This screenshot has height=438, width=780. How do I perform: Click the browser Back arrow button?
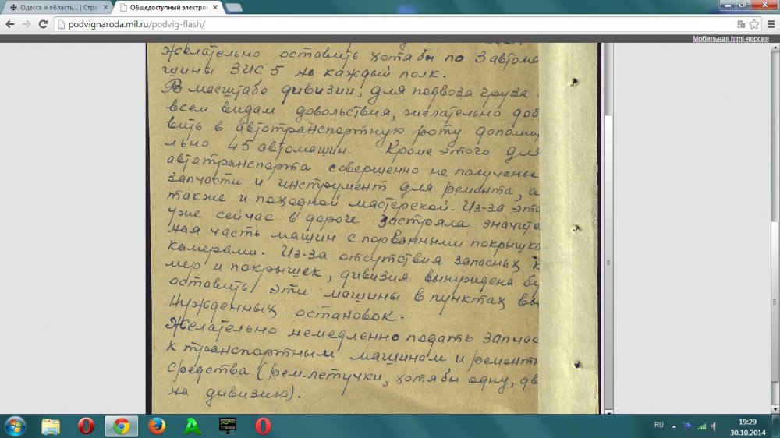pos(11,24)
